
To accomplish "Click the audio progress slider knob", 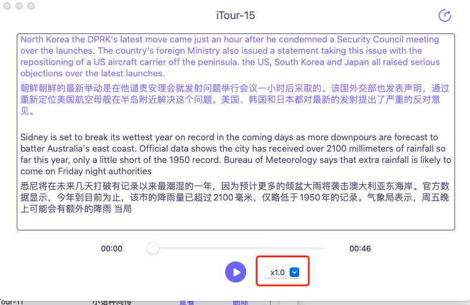I will 153,248.
